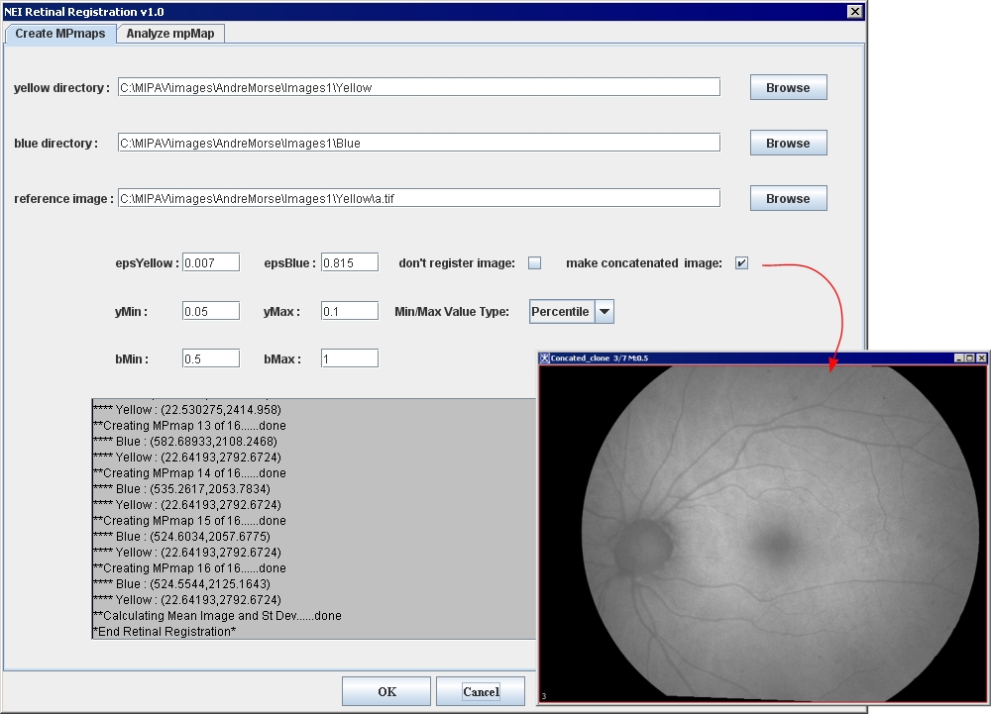Browse for the blue directory

[788, 144]
